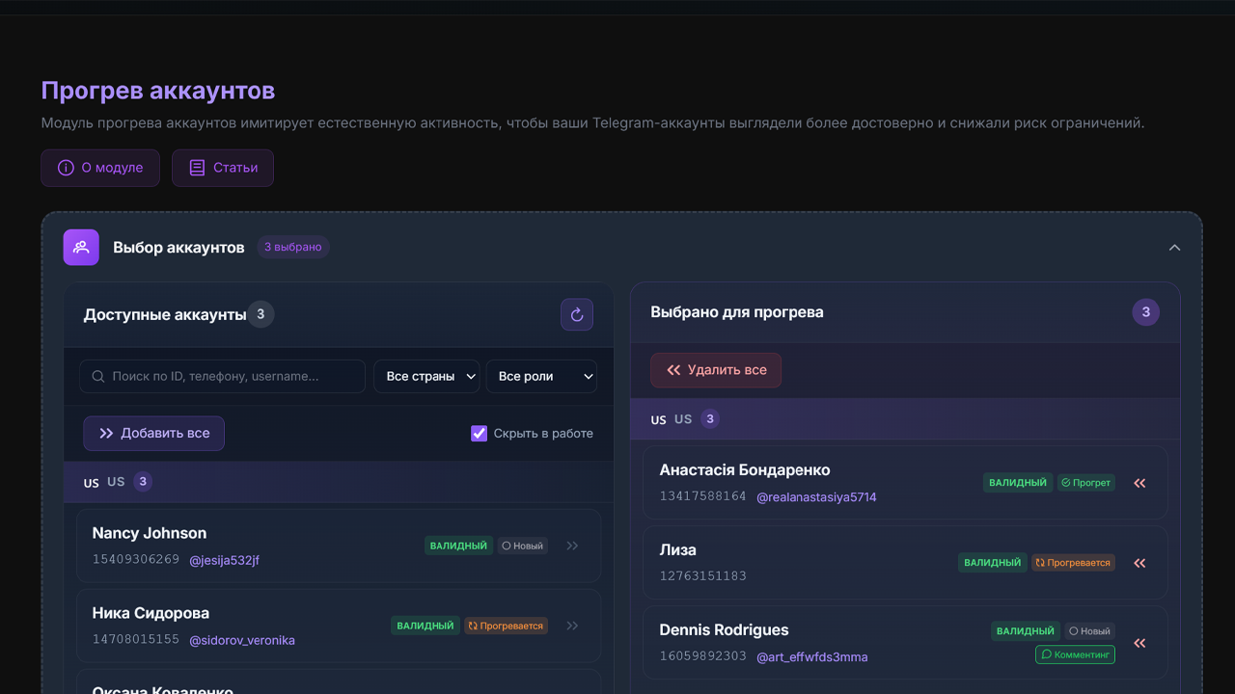The height and width of the screenshot is (694, 1235).
Task: Focus the account search input field
Action: point(222,376)
